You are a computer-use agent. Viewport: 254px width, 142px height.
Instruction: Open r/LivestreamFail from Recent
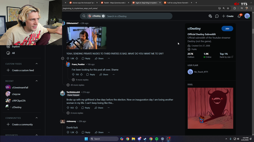click(20, 88)
